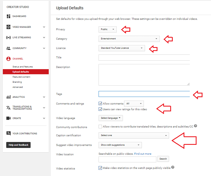Go to Dashboard in sidebar
Image resolution: width=211 pixels, height=176 pixels.
[19, 16]
